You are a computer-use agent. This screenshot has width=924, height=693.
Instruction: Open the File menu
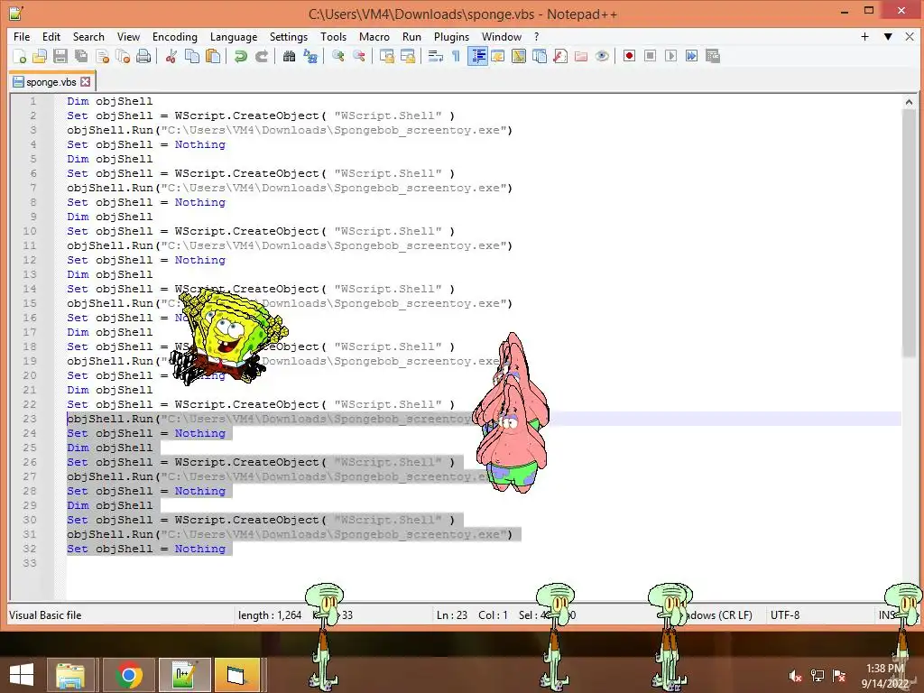pyautogui.click(x=22, y=36)
